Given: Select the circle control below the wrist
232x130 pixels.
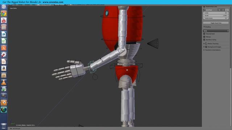Looking at the screenshot, I should pos(95,77).
